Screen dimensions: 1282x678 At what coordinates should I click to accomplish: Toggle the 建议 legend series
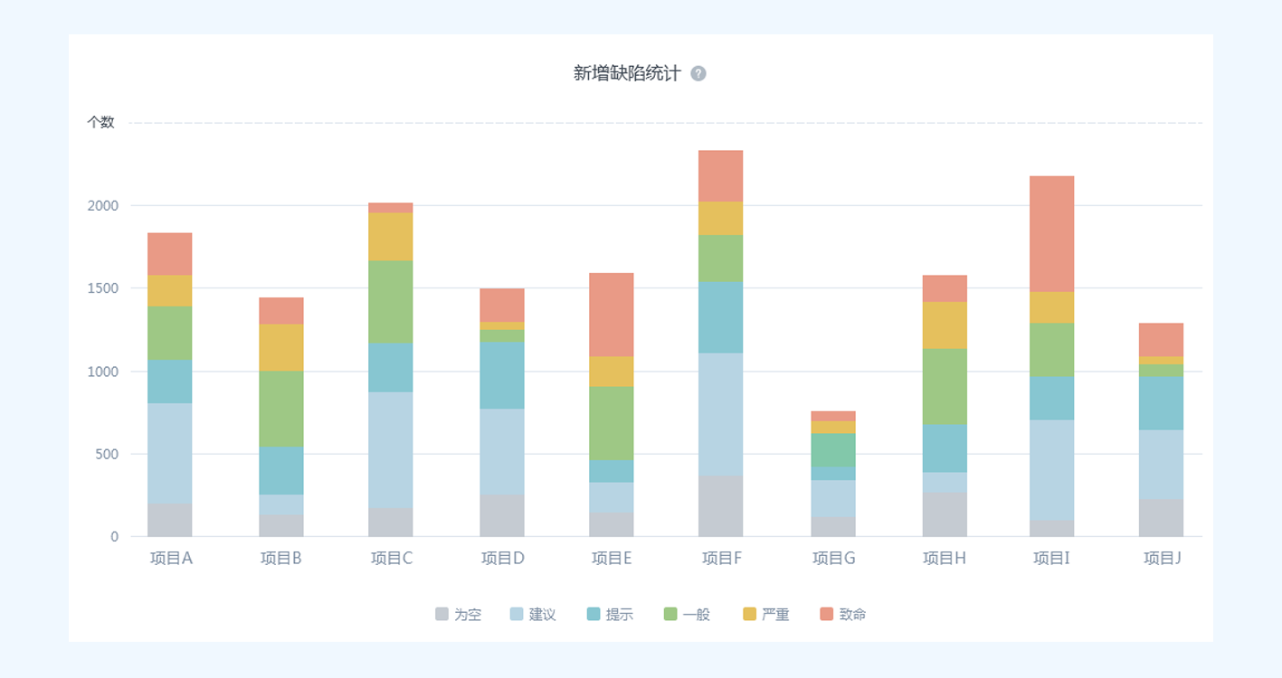pos(534,615)
